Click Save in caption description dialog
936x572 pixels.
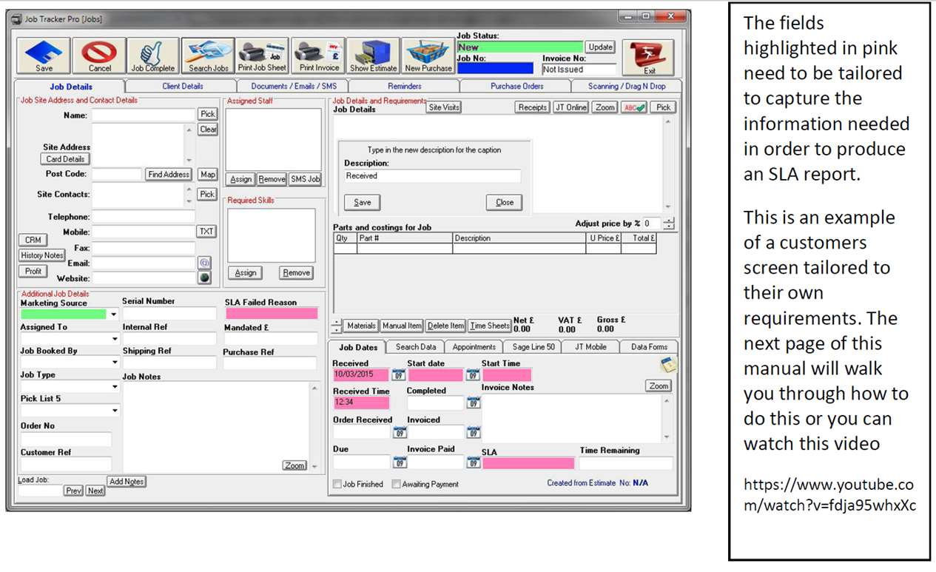(363, 203)
